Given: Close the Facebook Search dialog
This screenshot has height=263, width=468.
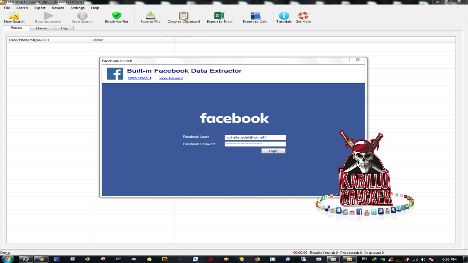Looking at the screenshot, I should pyautogui.click(x=357, y=60).
